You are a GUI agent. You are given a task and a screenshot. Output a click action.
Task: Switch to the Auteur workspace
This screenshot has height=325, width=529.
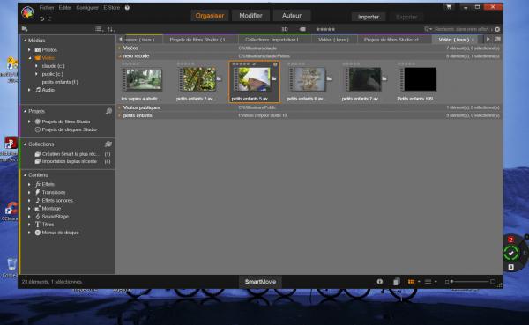[292, 16]
